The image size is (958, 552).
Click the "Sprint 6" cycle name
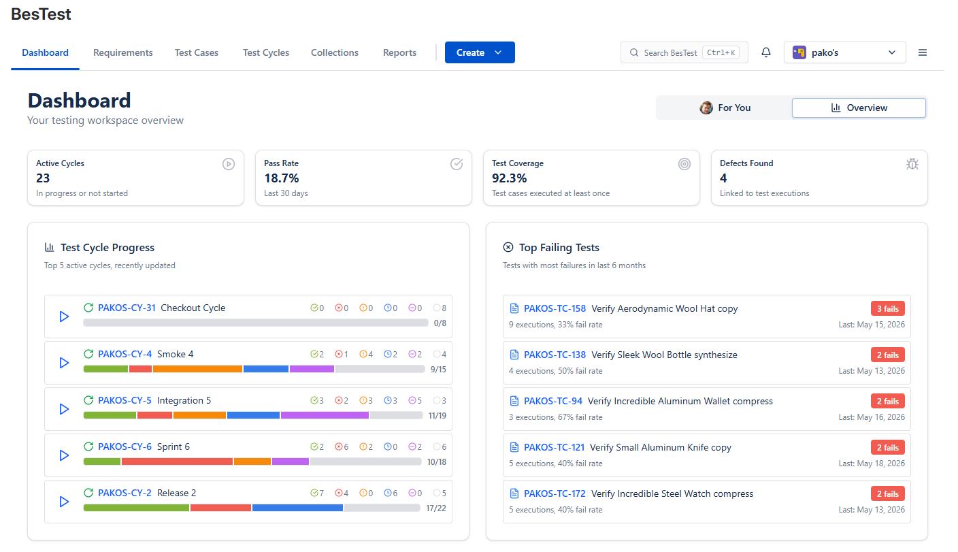point(174,447)
